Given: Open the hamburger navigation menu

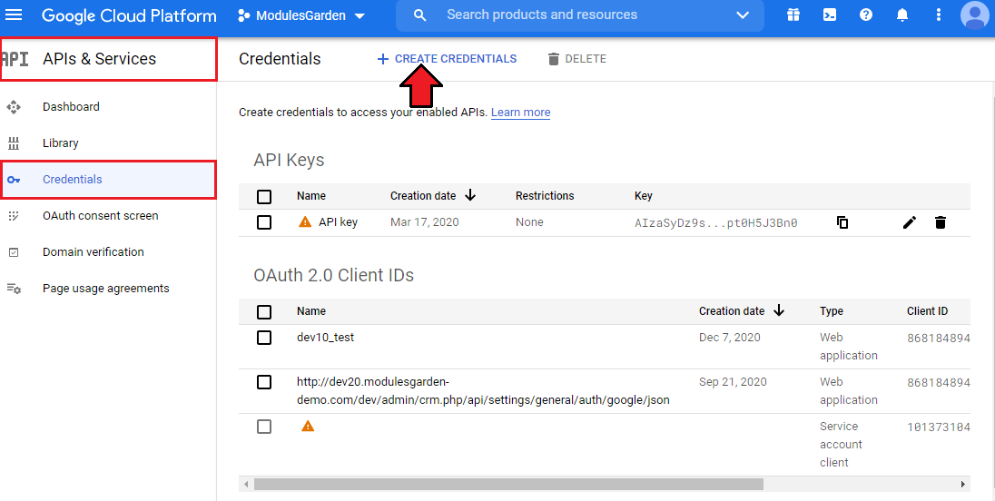Looking at the screenshot, I should [14, 15].
